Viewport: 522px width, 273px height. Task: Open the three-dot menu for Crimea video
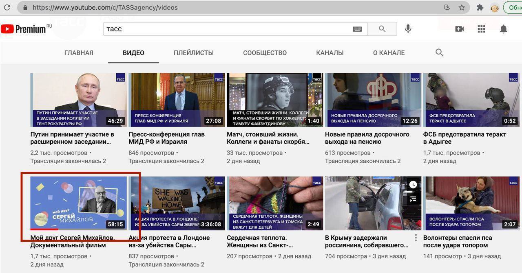[416, 238]
